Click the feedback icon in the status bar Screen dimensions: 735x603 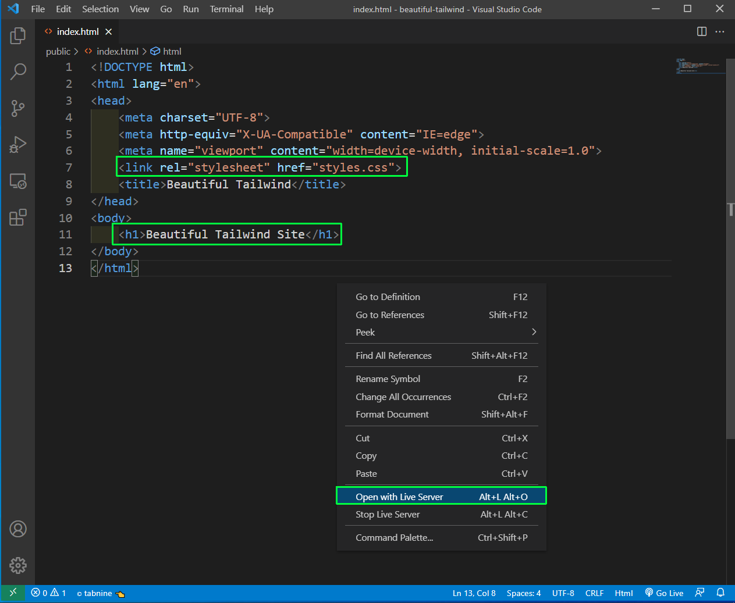click(700, 593)
